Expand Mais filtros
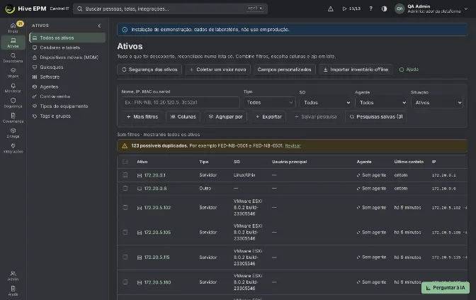Screen dimensions: 476x300 [x=142, y=117]
